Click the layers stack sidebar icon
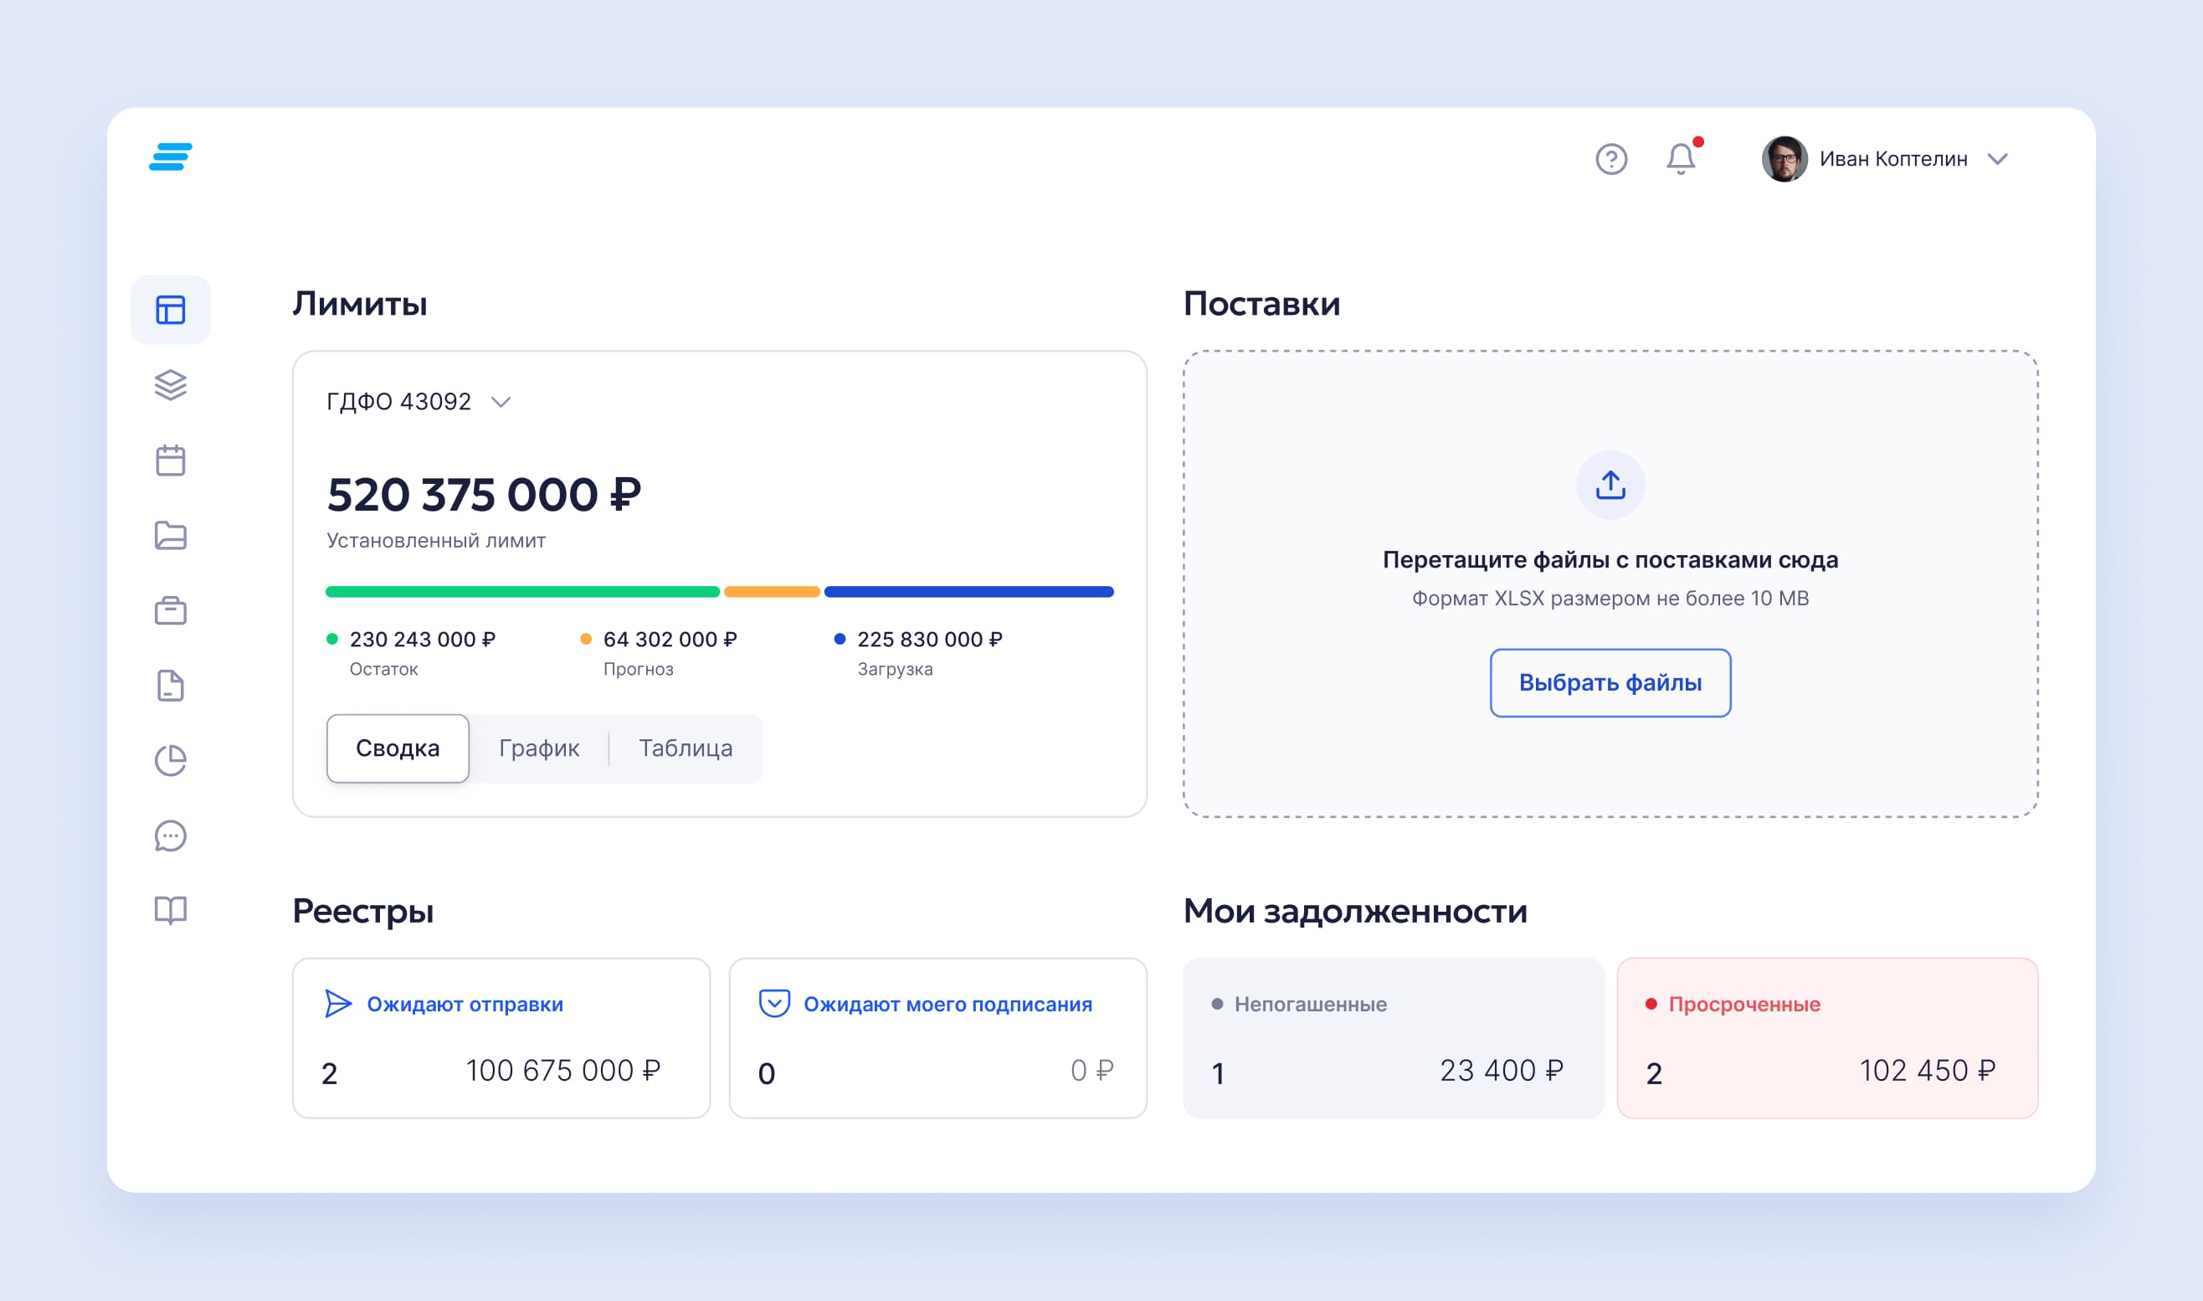 coord(170,385)
